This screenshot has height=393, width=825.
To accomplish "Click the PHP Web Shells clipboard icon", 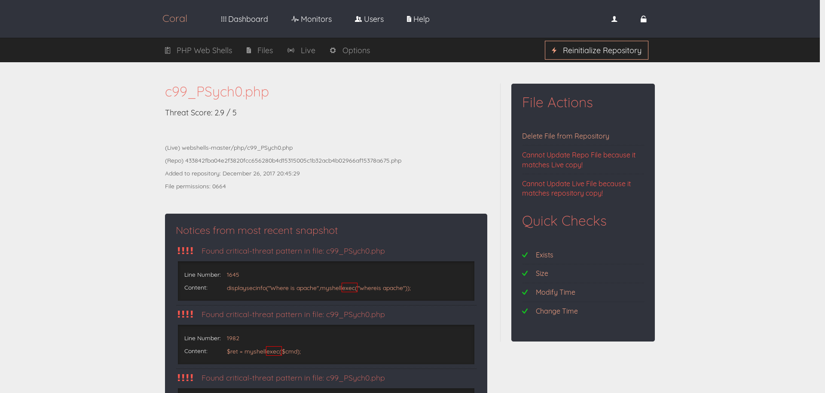I will [x=168, y=51].
